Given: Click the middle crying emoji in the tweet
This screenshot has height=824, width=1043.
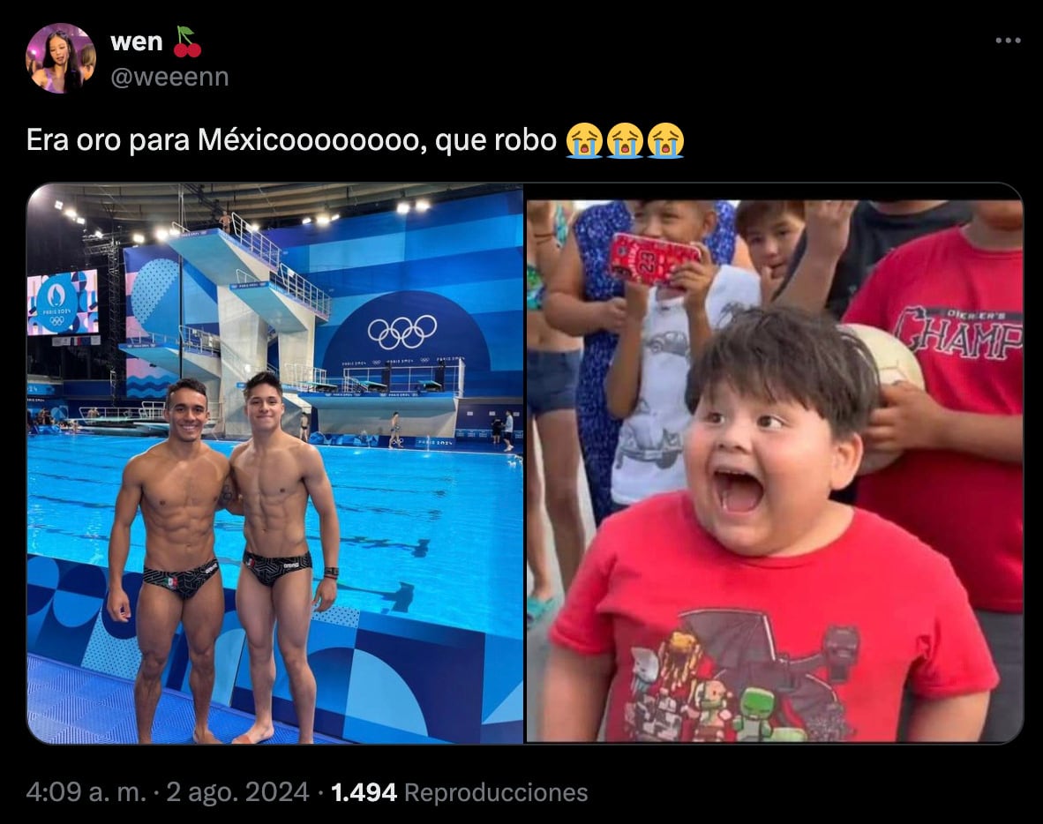Looking at the screenshot, I should click(x=625, y=140).
